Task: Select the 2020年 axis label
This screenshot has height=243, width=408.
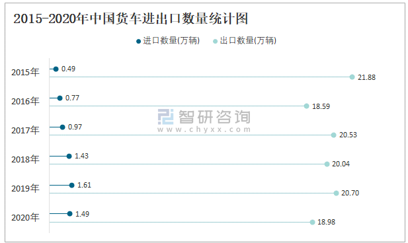Action: (25, 217)
